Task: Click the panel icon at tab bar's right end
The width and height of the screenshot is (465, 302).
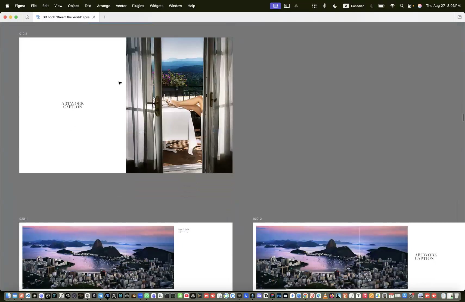Action: [x=460, y=17]
